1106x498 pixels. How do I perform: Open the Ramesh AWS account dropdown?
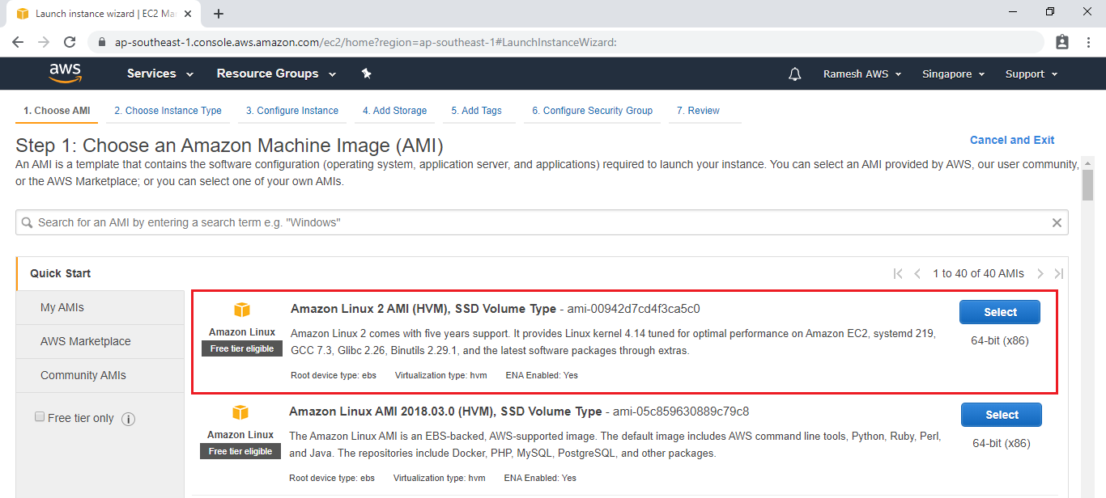pos(862,74)
